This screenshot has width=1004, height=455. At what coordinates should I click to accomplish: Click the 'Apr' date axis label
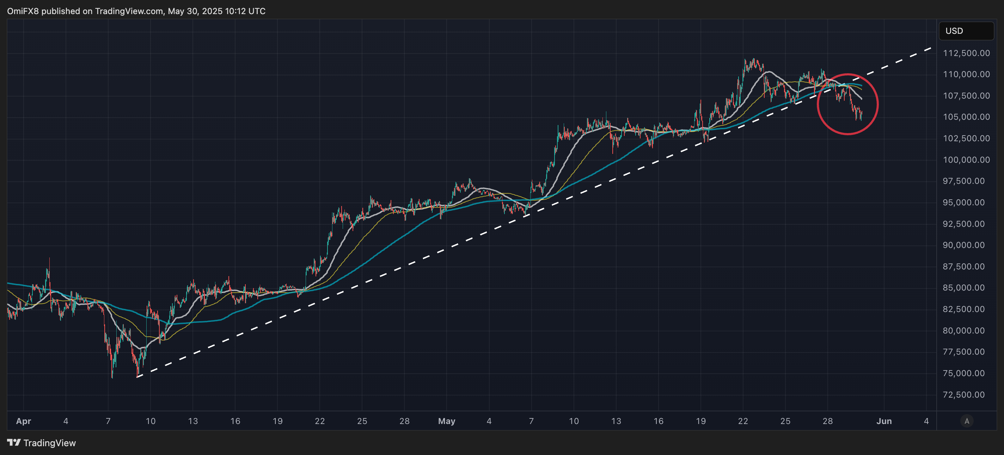[x=23, y=421]
